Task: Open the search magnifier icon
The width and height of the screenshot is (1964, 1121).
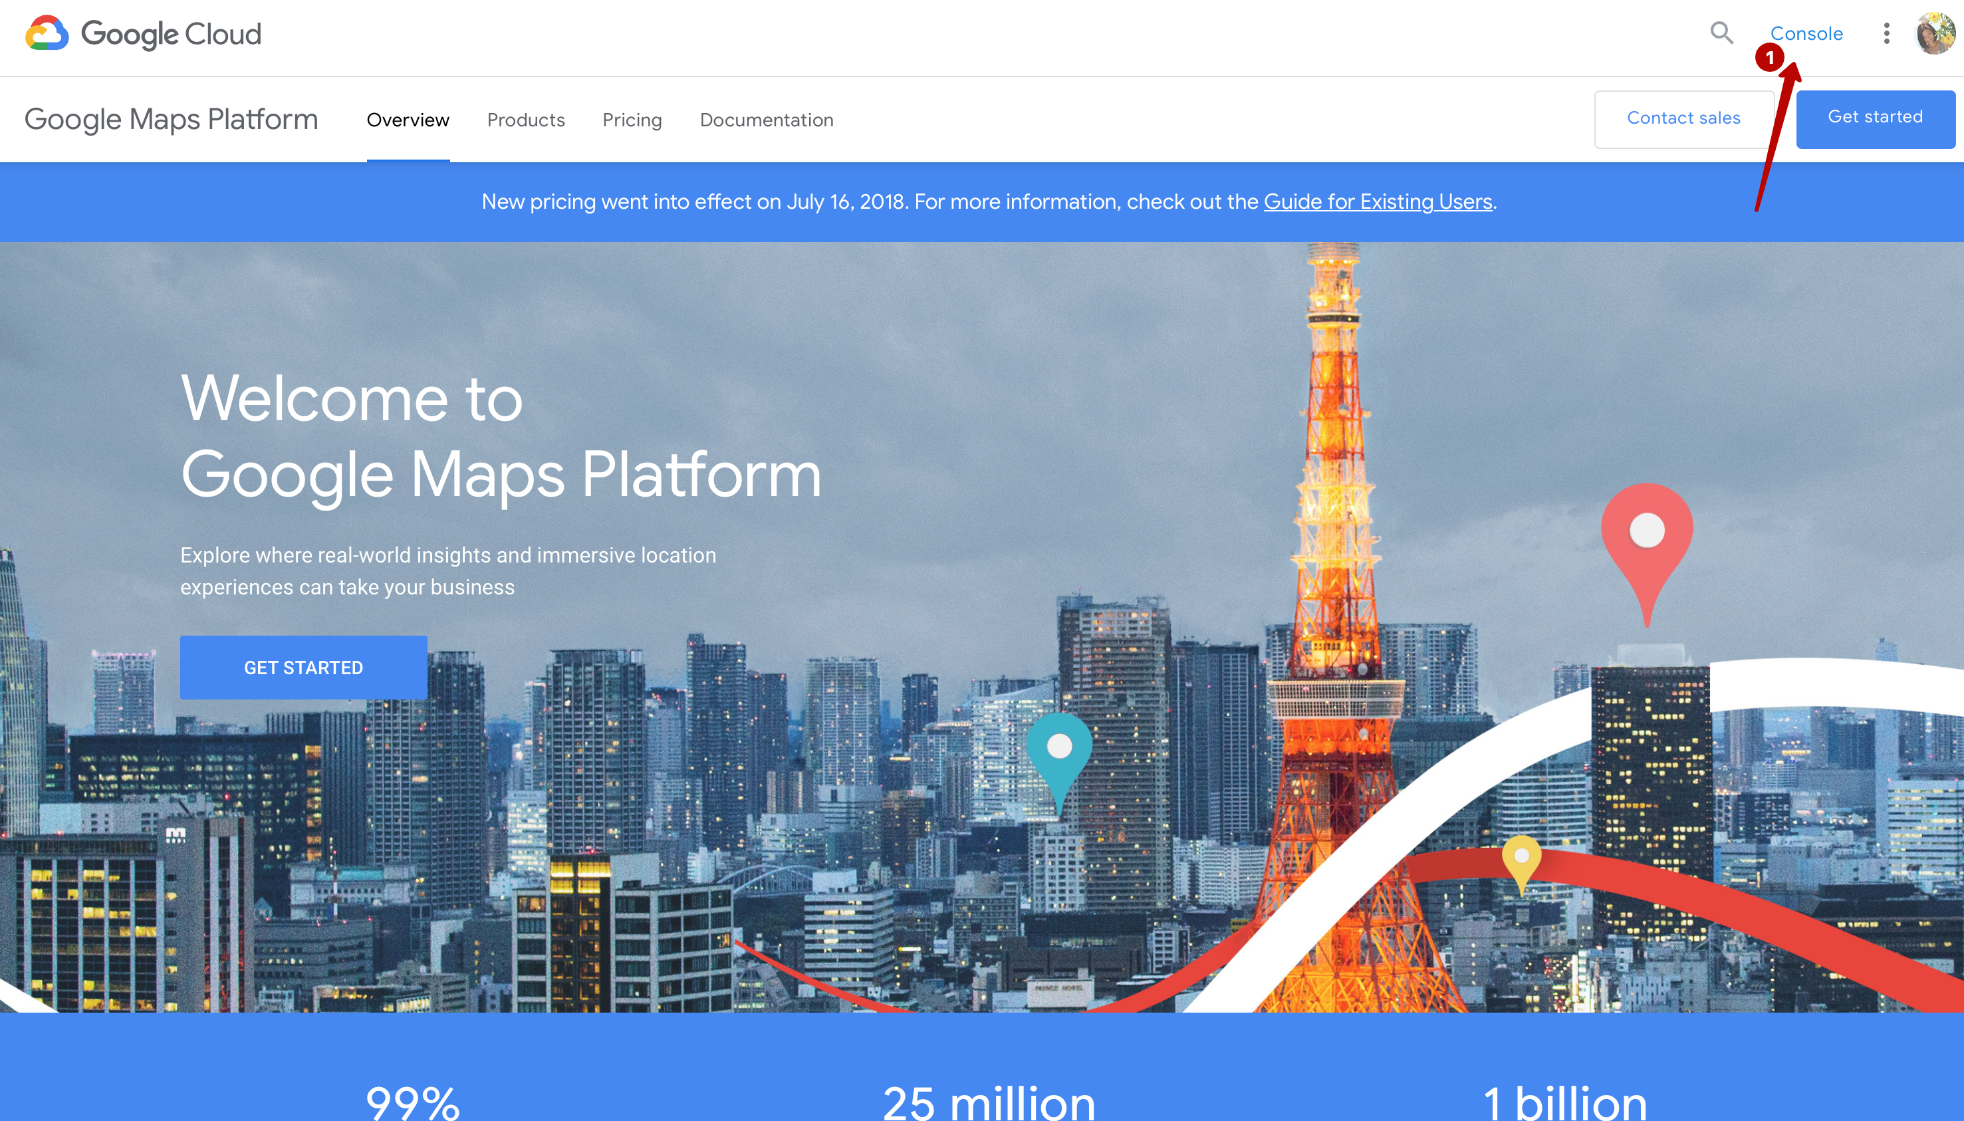Action: coord(1721,33)
